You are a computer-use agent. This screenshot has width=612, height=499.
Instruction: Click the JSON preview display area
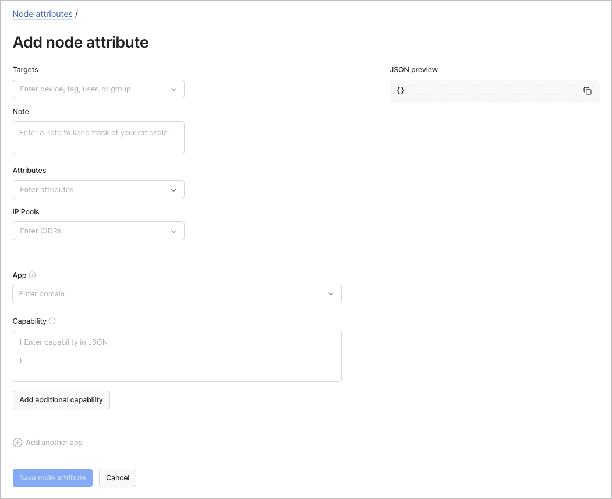click(x=494, y=91)
